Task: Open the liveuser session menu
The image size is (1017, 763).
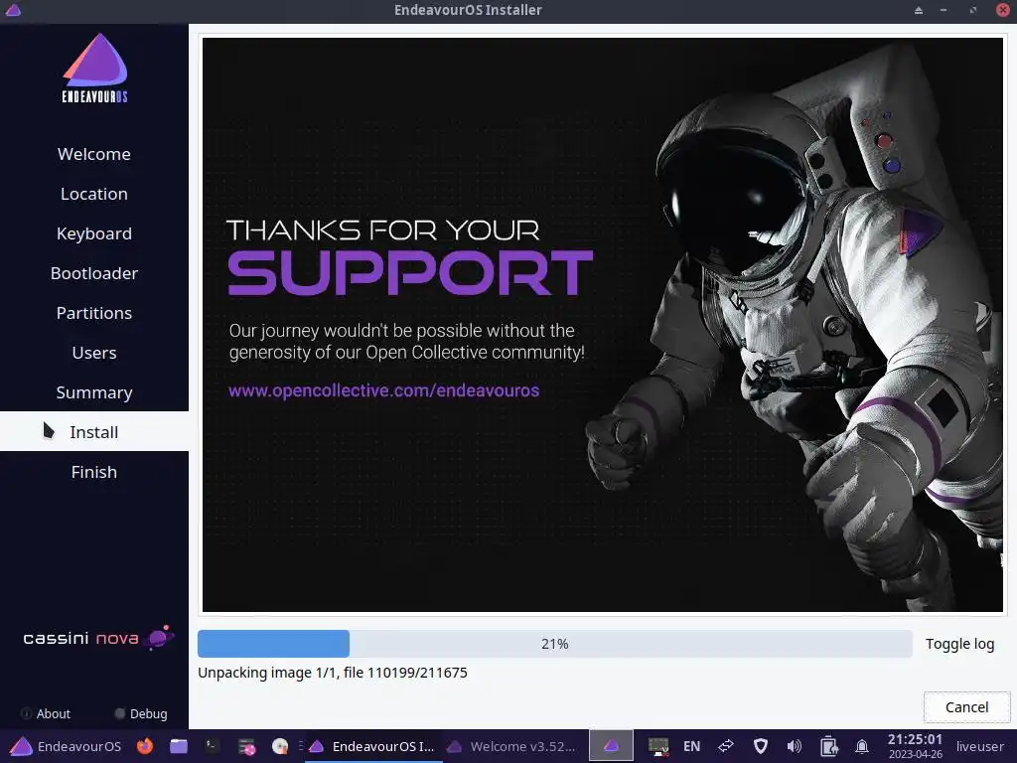Action: coord(979,746)
